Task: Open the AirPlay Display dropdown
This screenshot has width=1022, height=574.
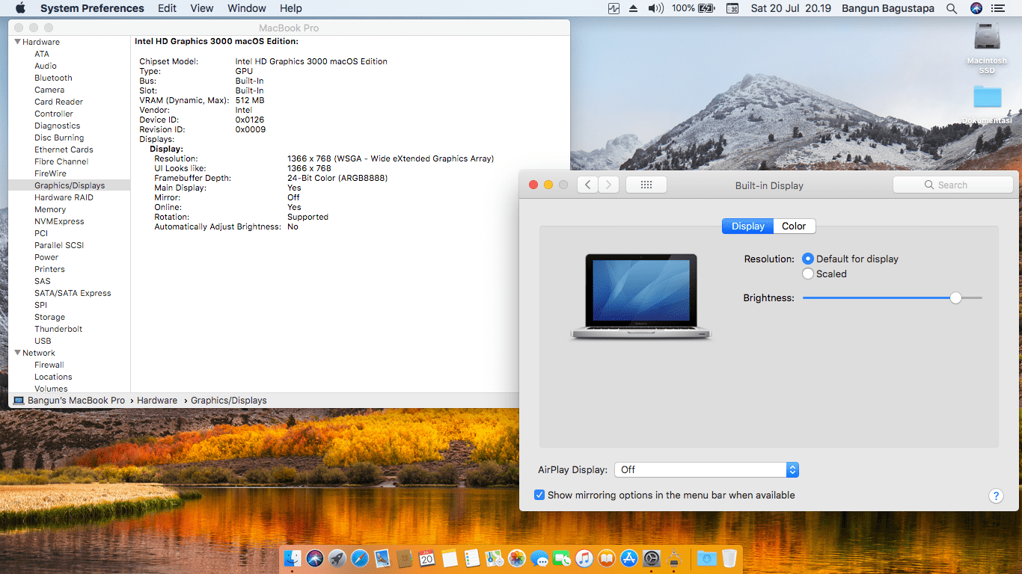Action: (707, 469)
